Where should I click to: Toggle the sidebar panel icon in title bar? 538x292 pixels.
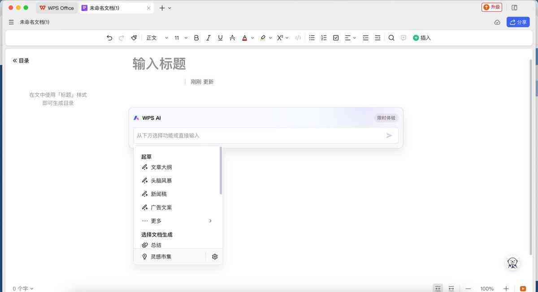coord(515,8)
